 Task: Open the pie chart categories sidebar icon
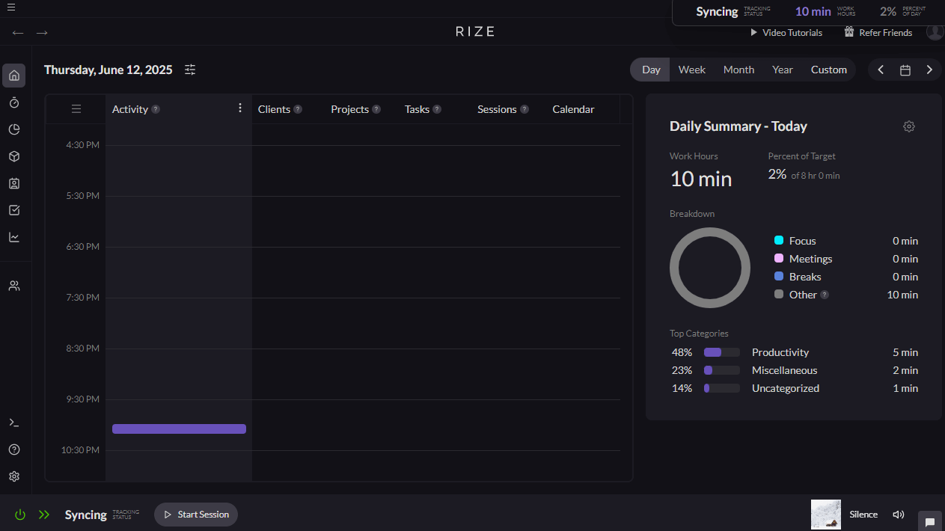pyautogui.click(x=13, y=129)
